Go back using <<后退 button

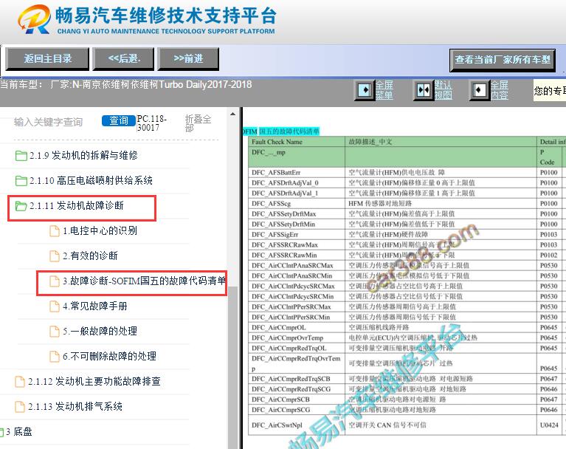[123, 59]
